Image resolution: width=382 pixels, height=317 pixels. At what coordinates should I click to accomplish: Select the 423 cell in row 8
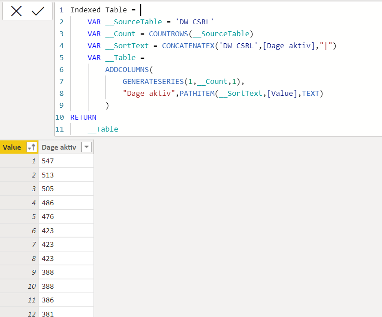click(x=66, y=258)
